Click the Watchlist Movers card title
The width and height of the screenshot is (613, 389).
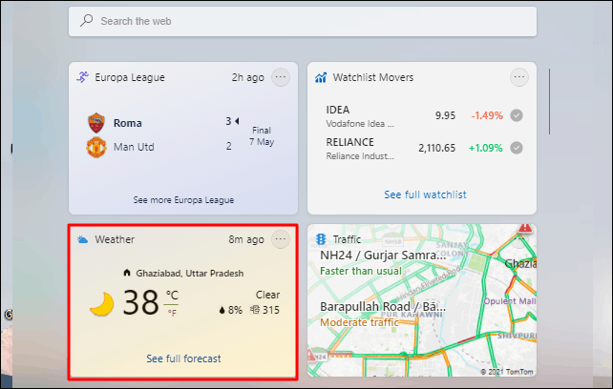[x=373, y=77]
